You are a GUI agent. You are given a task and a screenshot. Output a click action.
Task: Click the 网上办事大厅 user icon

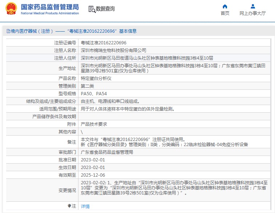[x=253, y=7]
